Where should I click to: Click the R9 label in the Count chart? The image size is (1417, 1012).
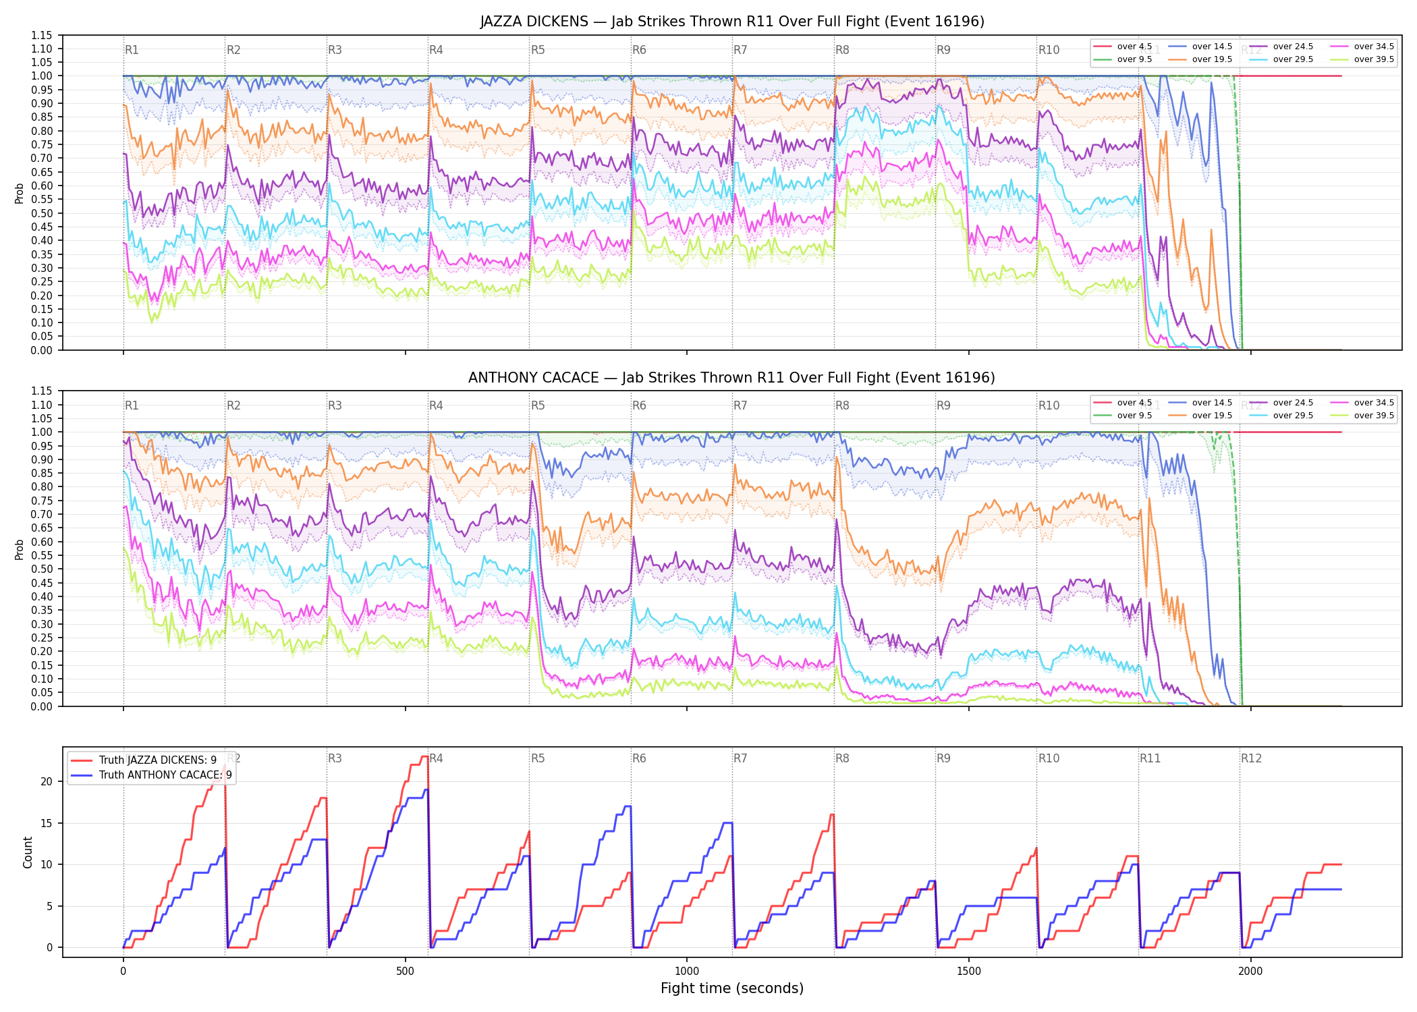[943, 758]
